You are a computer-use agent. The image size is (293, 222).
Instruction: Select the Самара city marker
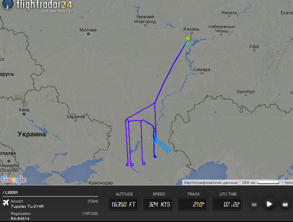coord(202,73)
